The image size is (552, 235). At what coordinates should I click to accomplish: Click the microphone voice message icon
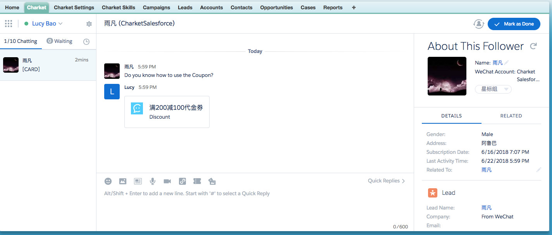(153, 181)
